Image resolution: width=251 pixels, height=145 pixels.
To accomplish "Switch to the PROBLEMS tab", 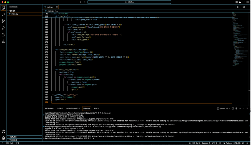I will (49, 109).
